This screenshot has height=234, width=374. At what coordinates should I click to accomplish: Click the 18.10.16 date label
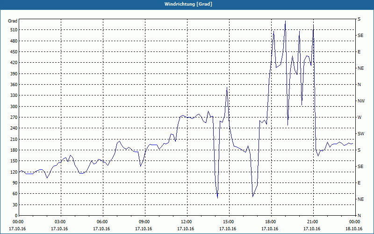coord(354,229)
